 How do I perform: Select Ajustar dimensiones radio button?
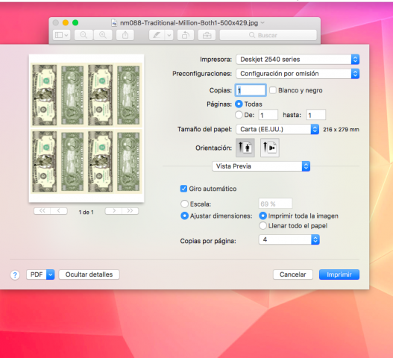coord(184,216)
